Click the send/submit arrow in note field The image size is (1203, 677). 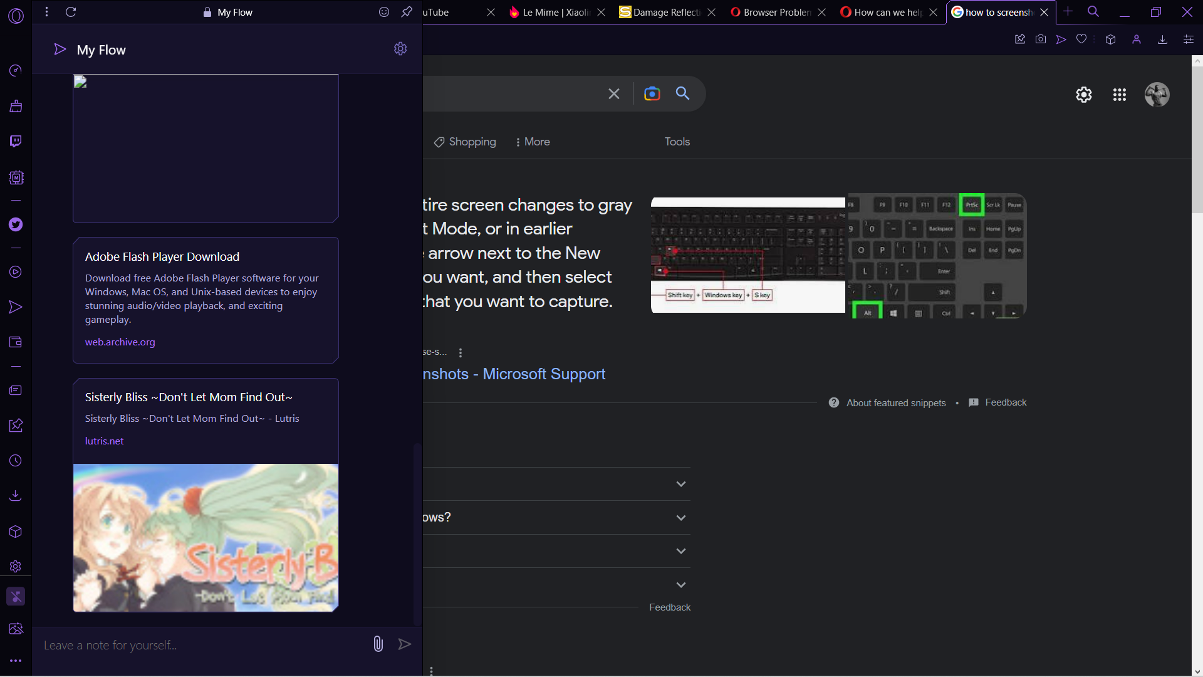[405, 644]
